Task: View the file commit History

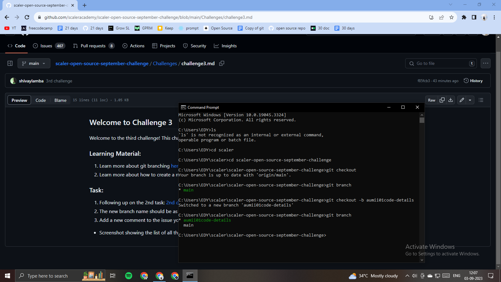Action: [x=473, y=81]
